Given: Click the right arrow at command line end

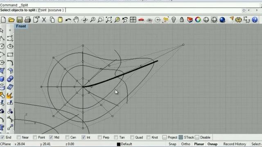Looking at the screenshot, I should pyautogui.click(x=257, y=10).
